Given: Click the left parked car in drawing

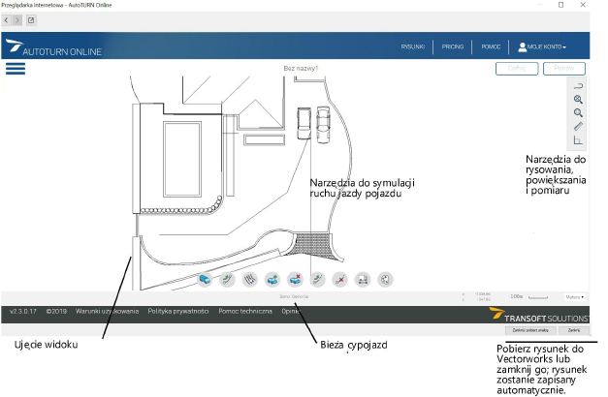Looking at the screenshot, I should pyautogui.click(x=304, y=123).
